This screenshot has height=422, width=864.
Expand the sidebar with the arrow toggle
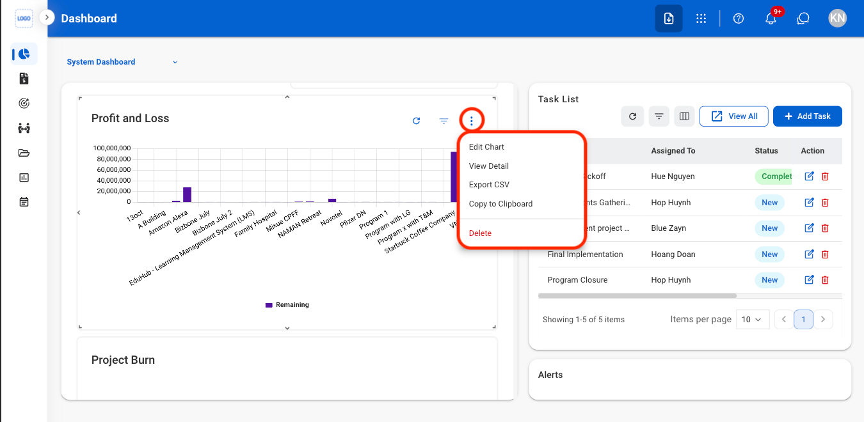[x=47, y=17]
